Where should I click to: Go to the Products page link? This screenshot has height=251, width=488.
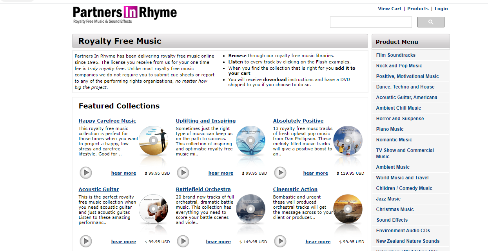coord(418,9)
